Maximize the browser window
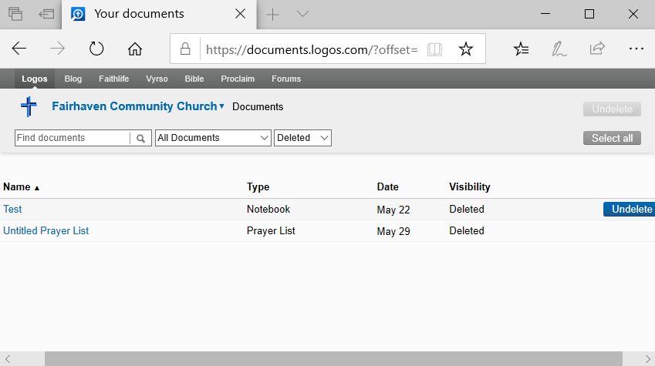The image size is (655, 366). click(589, 14)
